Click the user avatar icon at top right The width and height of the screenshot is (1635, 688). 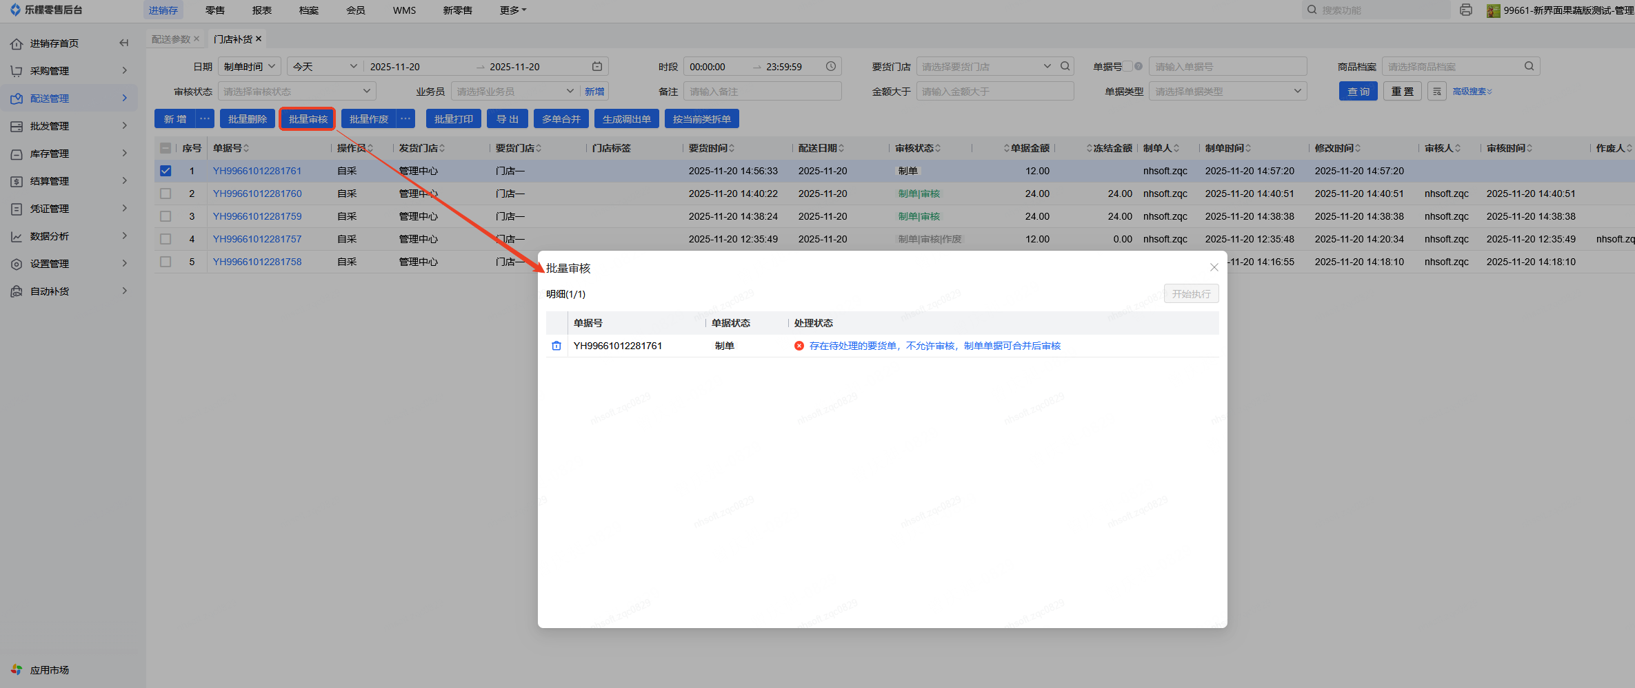tap(1494, 10)
